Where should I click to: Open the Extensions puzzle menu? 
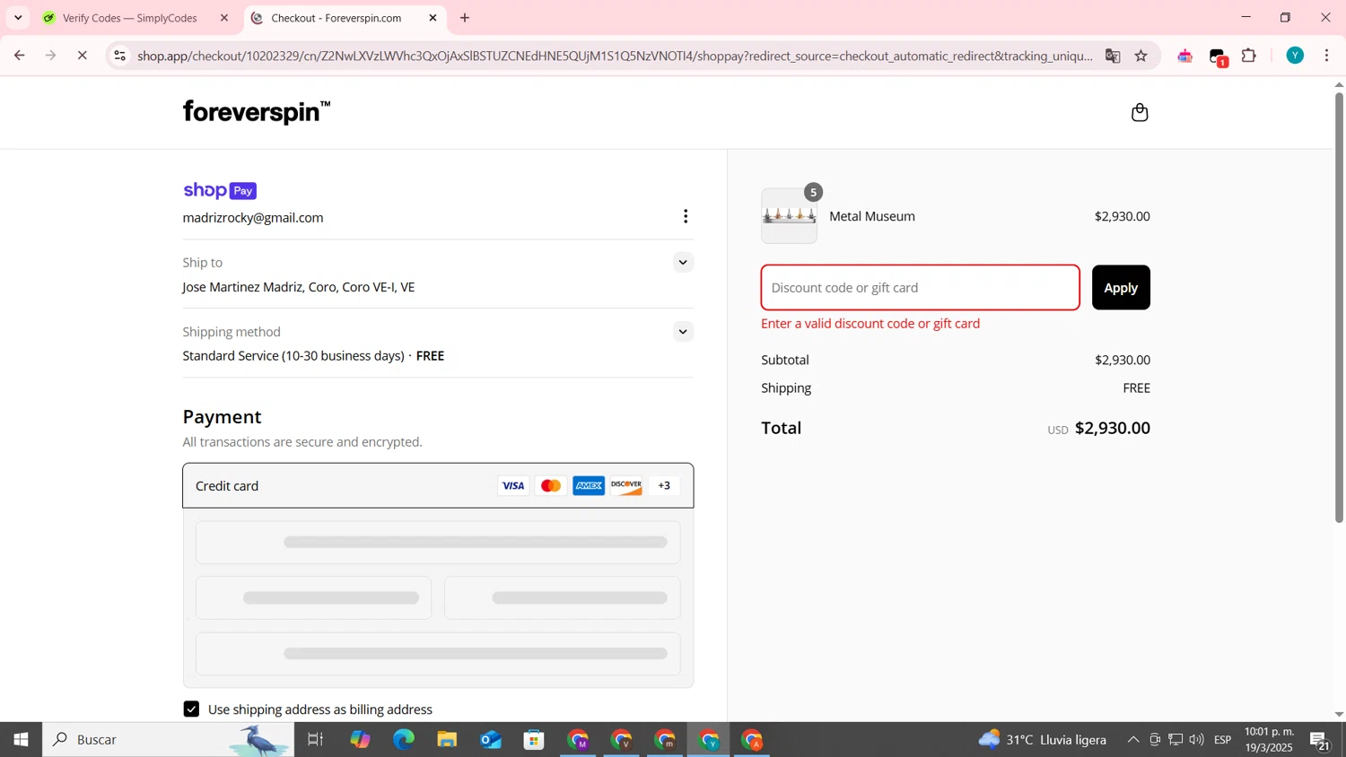[1249, 56]
